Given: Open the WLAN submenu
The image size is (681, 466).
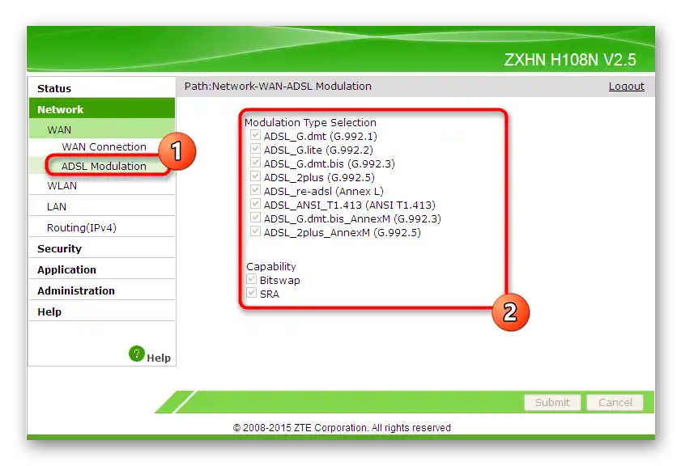Looking at the screenshot, I should 102,185.
